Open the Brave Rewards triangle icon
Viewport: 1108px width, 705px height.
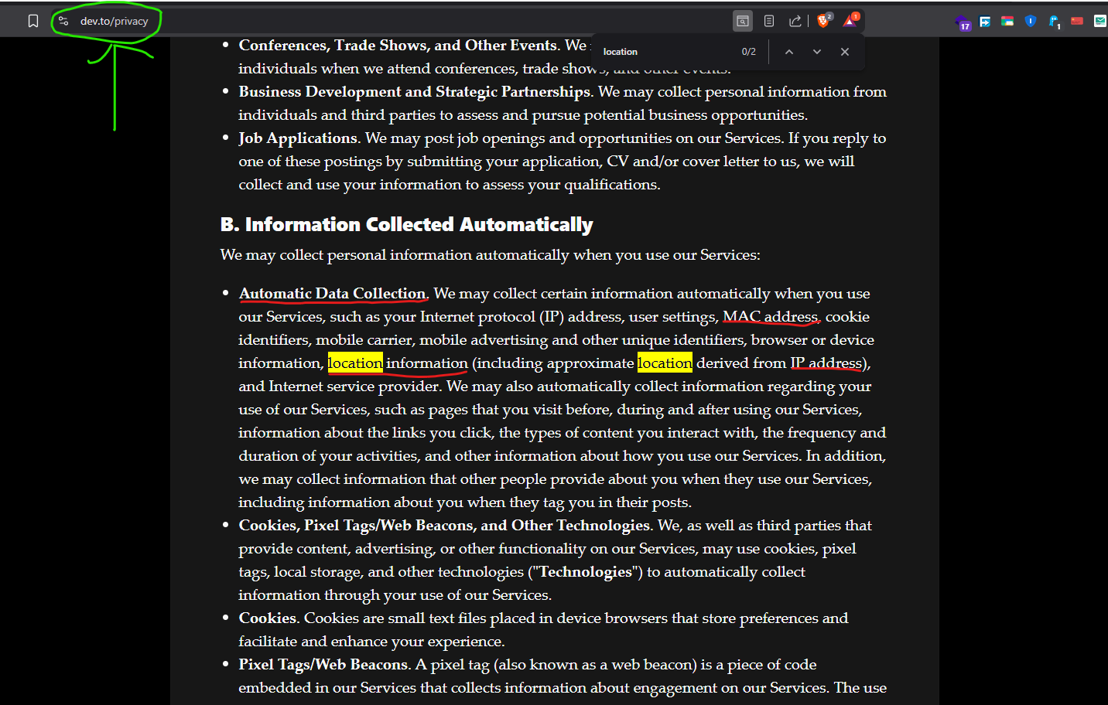850,20
